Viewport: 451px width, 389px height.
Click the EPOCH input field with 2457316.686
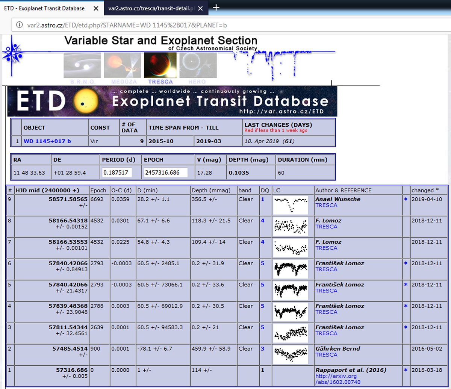click(x=165, y=173)
